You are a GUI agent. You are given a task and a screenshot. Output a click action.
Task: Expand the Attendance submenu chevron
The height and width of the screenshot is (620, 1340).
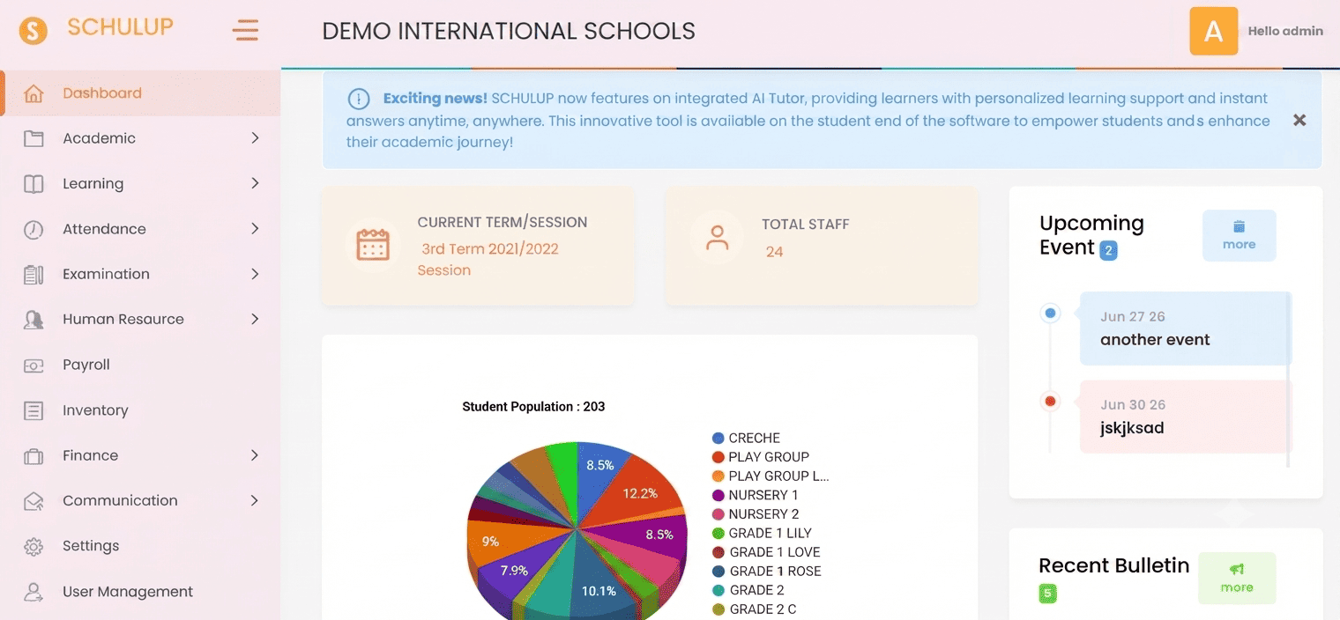(255, 229)
